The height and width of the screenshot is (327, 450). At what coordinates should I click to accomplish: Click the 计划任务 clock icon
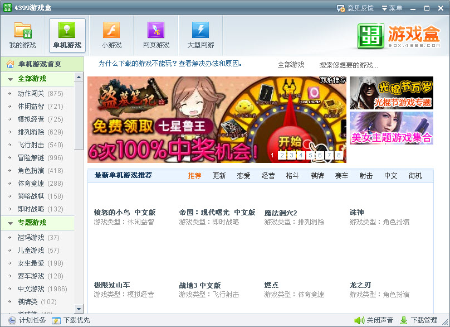(12, 320)
